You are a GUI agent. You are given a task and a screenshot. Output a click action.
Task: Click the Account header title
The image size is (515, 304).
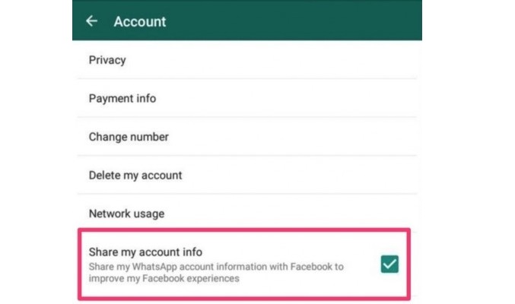click(140, 21)
